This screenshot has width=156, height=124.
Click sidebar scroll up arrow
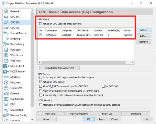click(32, 11)
